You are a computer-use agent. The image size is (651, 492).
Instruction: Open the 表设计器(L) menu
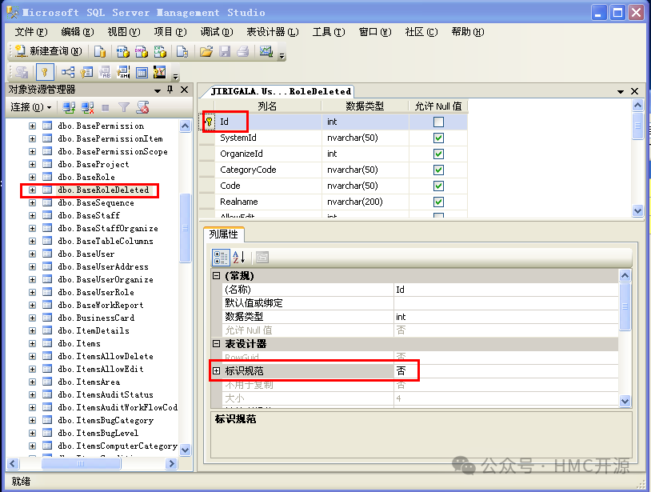tap(273, 32)
